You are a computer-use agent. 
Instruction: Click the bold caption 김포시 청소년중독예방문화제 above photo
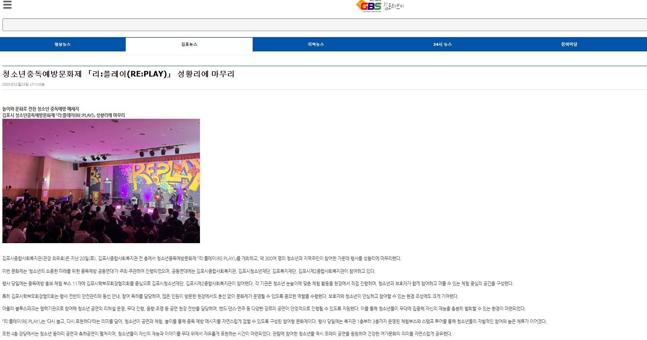click(x=64, y=115)
